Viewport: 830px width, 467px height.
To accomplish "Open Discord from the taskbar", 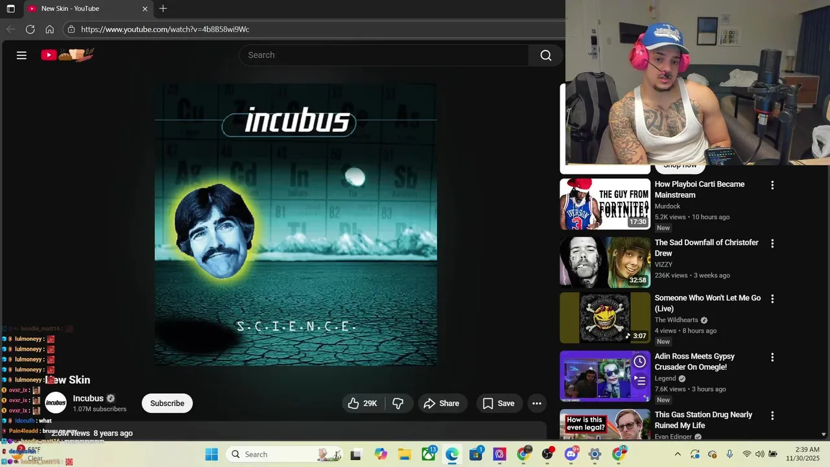I will coord(571,454).
